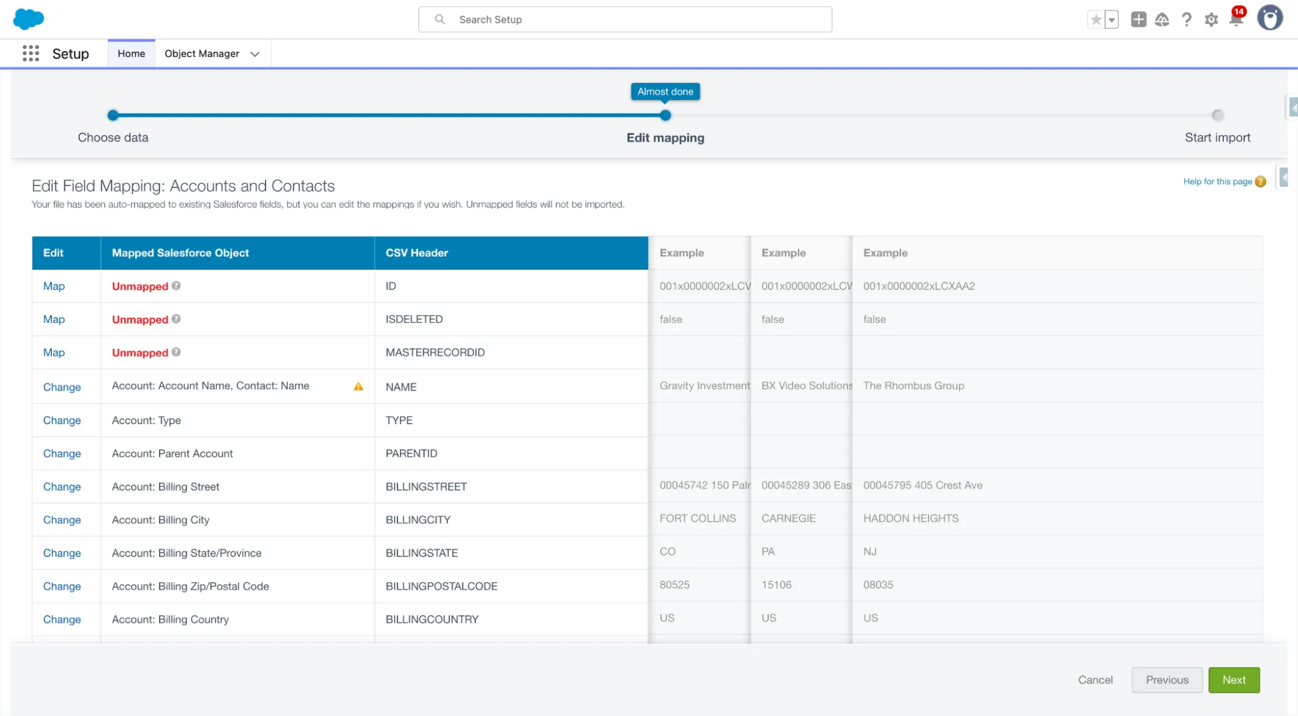
Task: Expand the favorites list dropdown arrow
Action: 1112,19
